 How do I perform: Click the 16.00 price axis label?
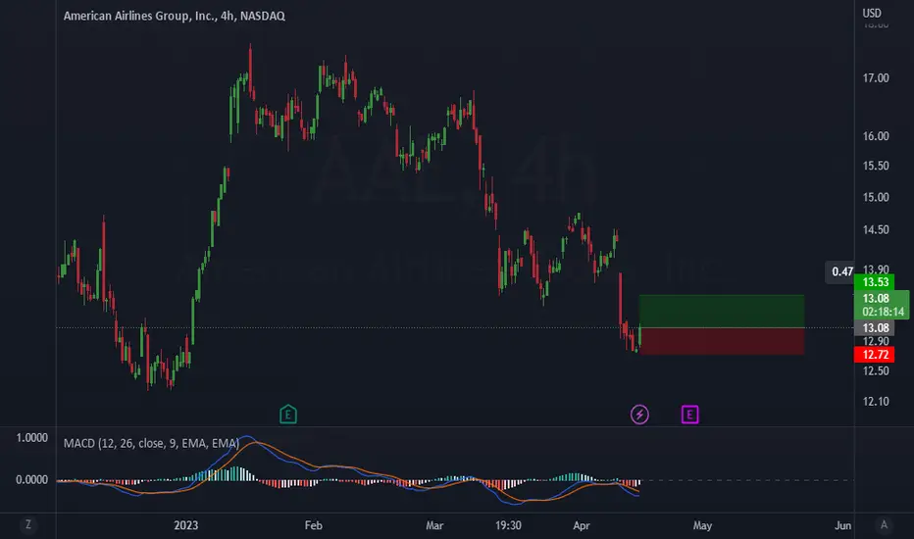coord(876,136)
